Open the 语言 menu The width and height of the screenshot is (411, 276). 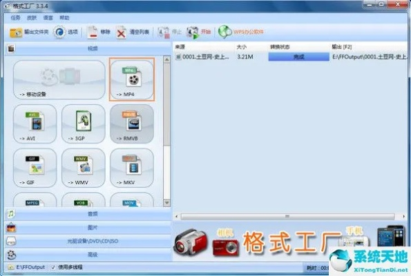coord(48,18)
